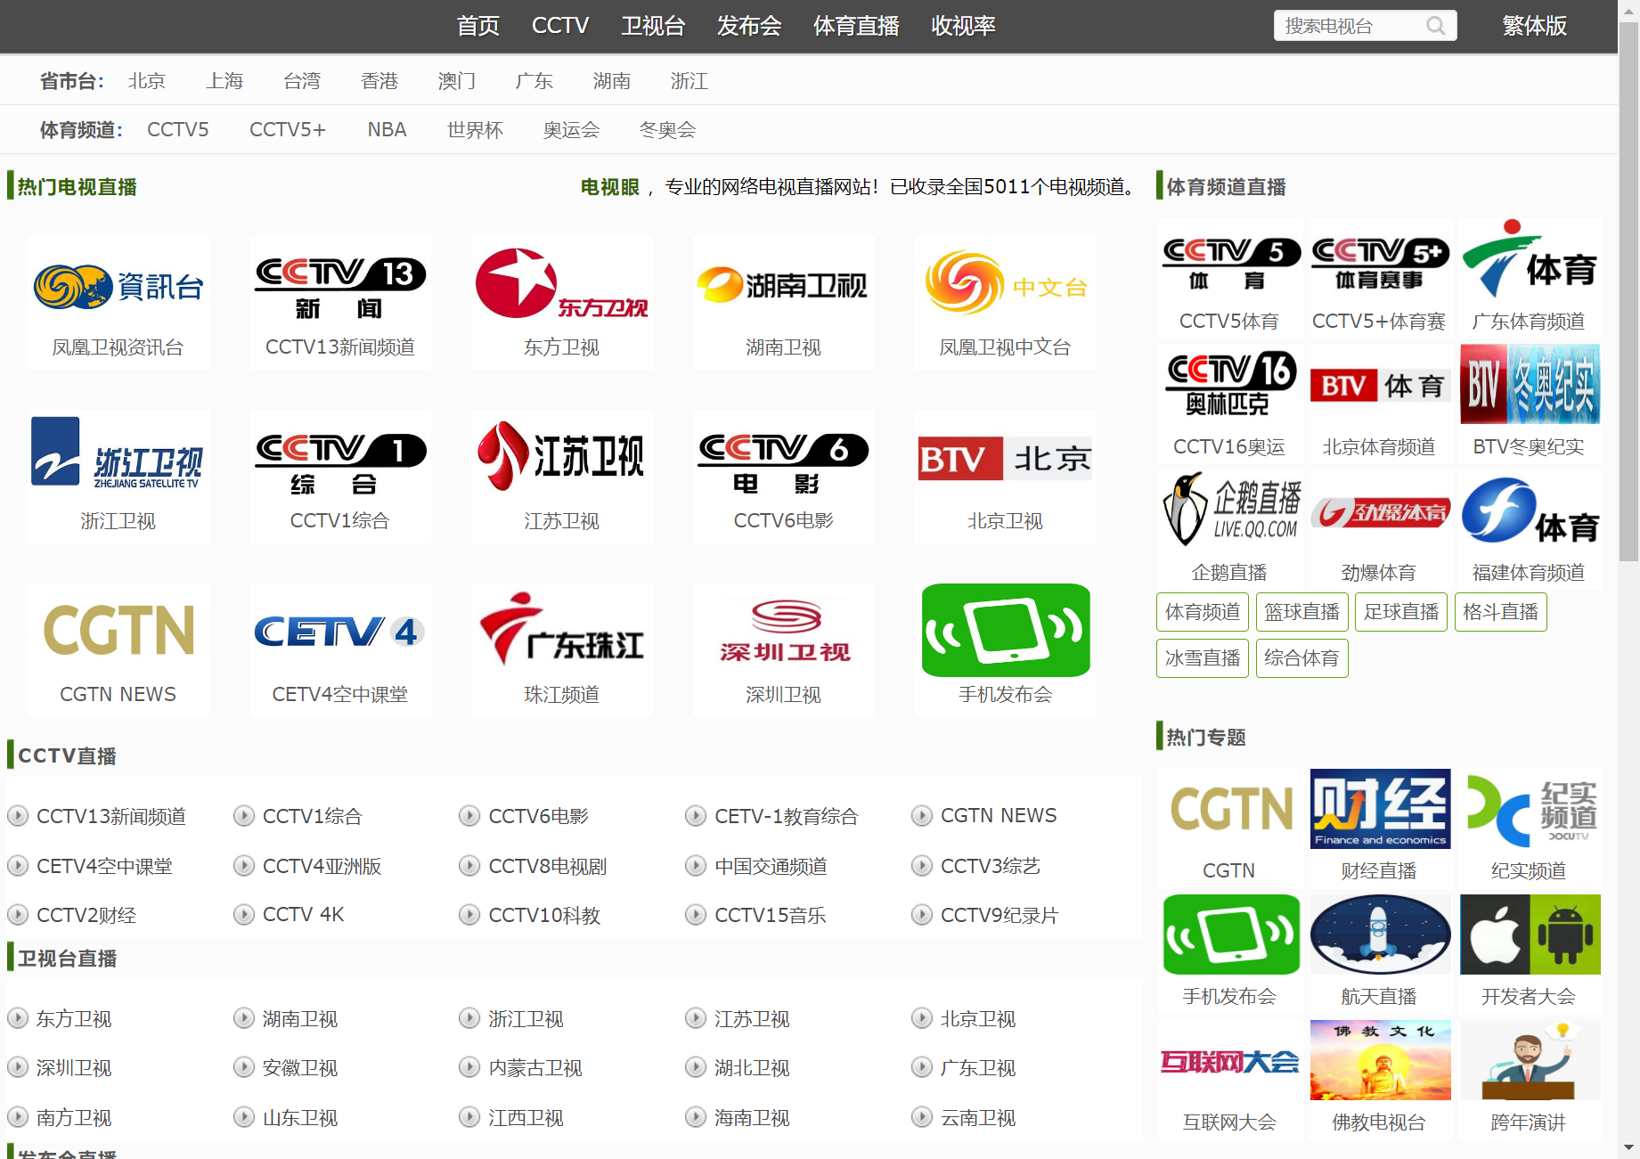Open the 跨年演讲 thumbnail
This screenshot has height=1159, width=1640.
coord(1530,1060)
